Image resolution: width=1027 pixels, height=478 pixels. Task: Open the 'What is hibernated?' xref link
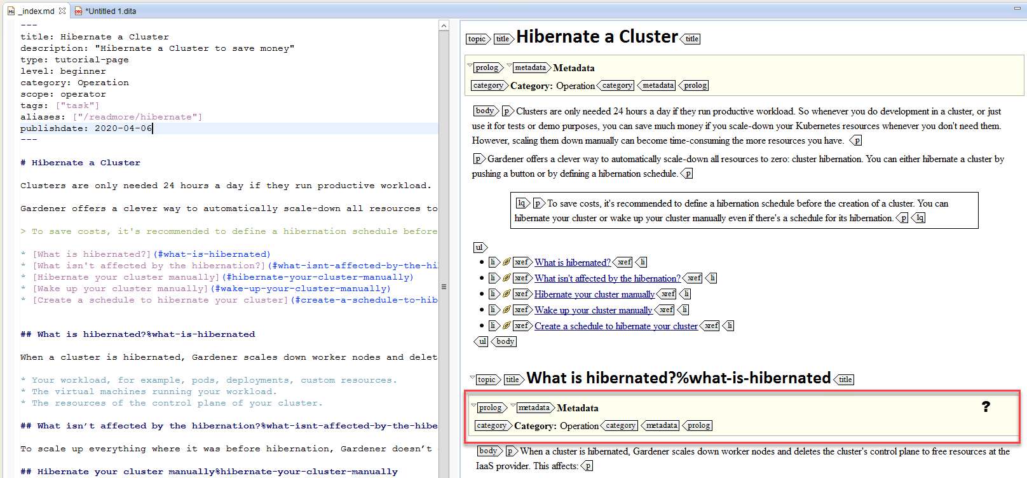573,263
